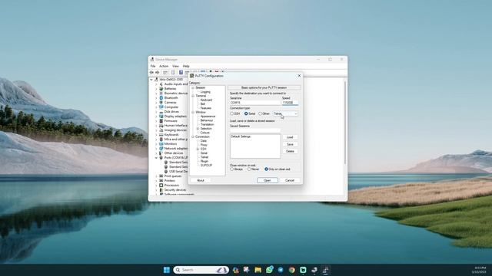Expand the Biometric devices node
492x276 pixels.
156,94
